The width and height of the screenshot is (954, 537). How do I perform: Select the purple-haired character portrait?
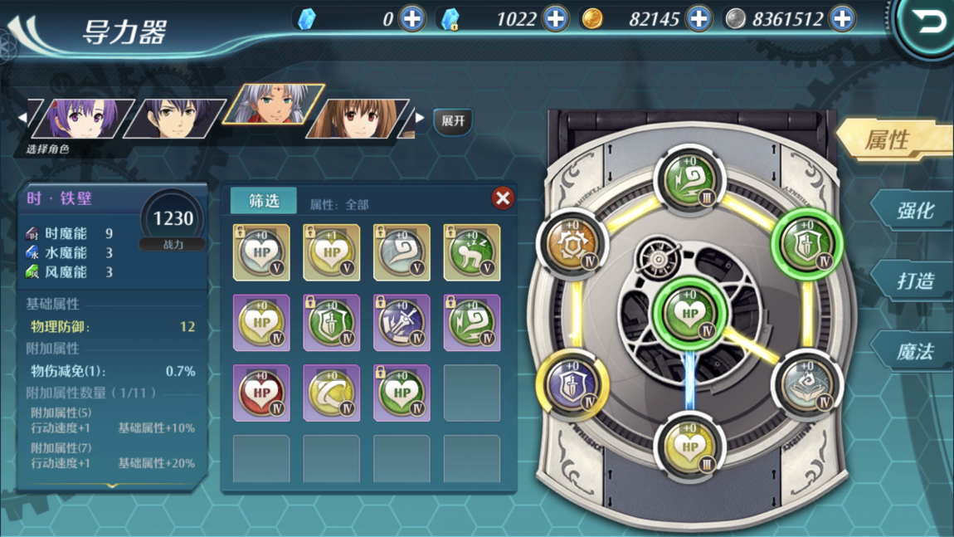click(x=82, y=118)
